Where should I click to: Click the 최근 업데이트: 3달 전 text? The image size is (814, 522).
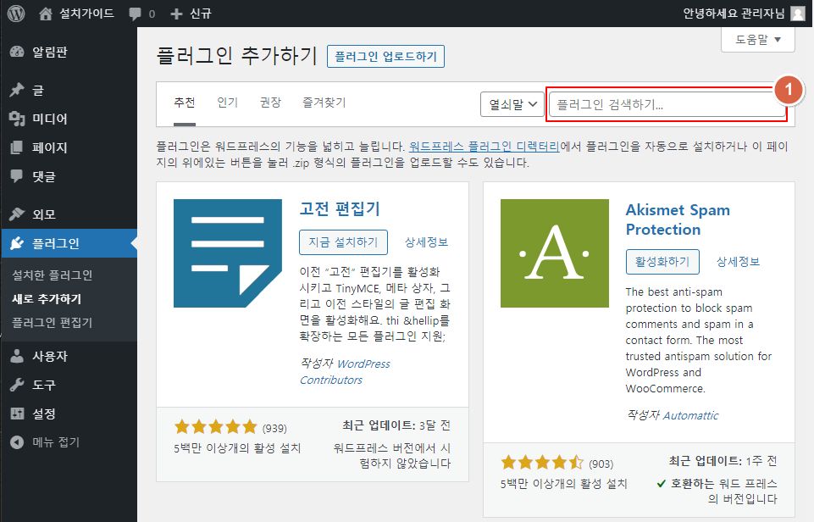[396, 426]
